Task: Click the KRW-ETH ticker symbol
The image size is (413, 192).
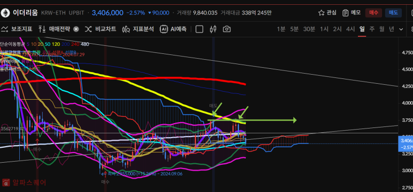Action: coord(53,13)
